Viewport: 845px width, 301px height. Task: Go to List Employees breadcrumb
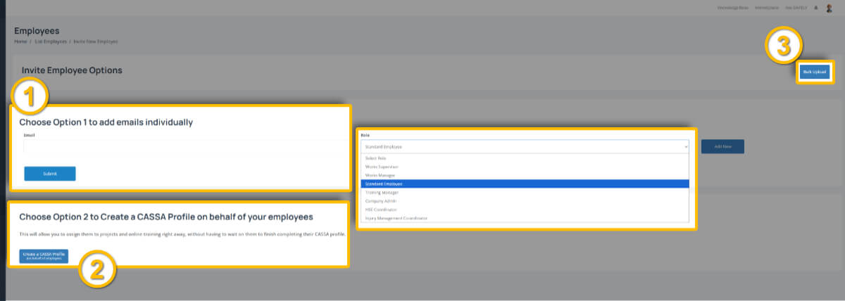click(51, 41)
